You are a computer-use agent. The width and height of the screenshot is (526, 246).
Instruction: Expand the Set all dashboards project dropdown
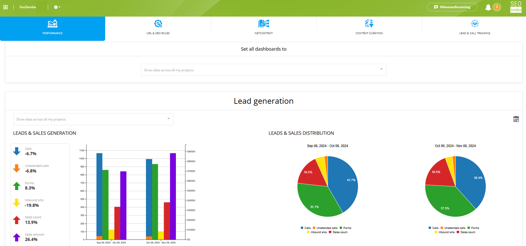(264, 70)
